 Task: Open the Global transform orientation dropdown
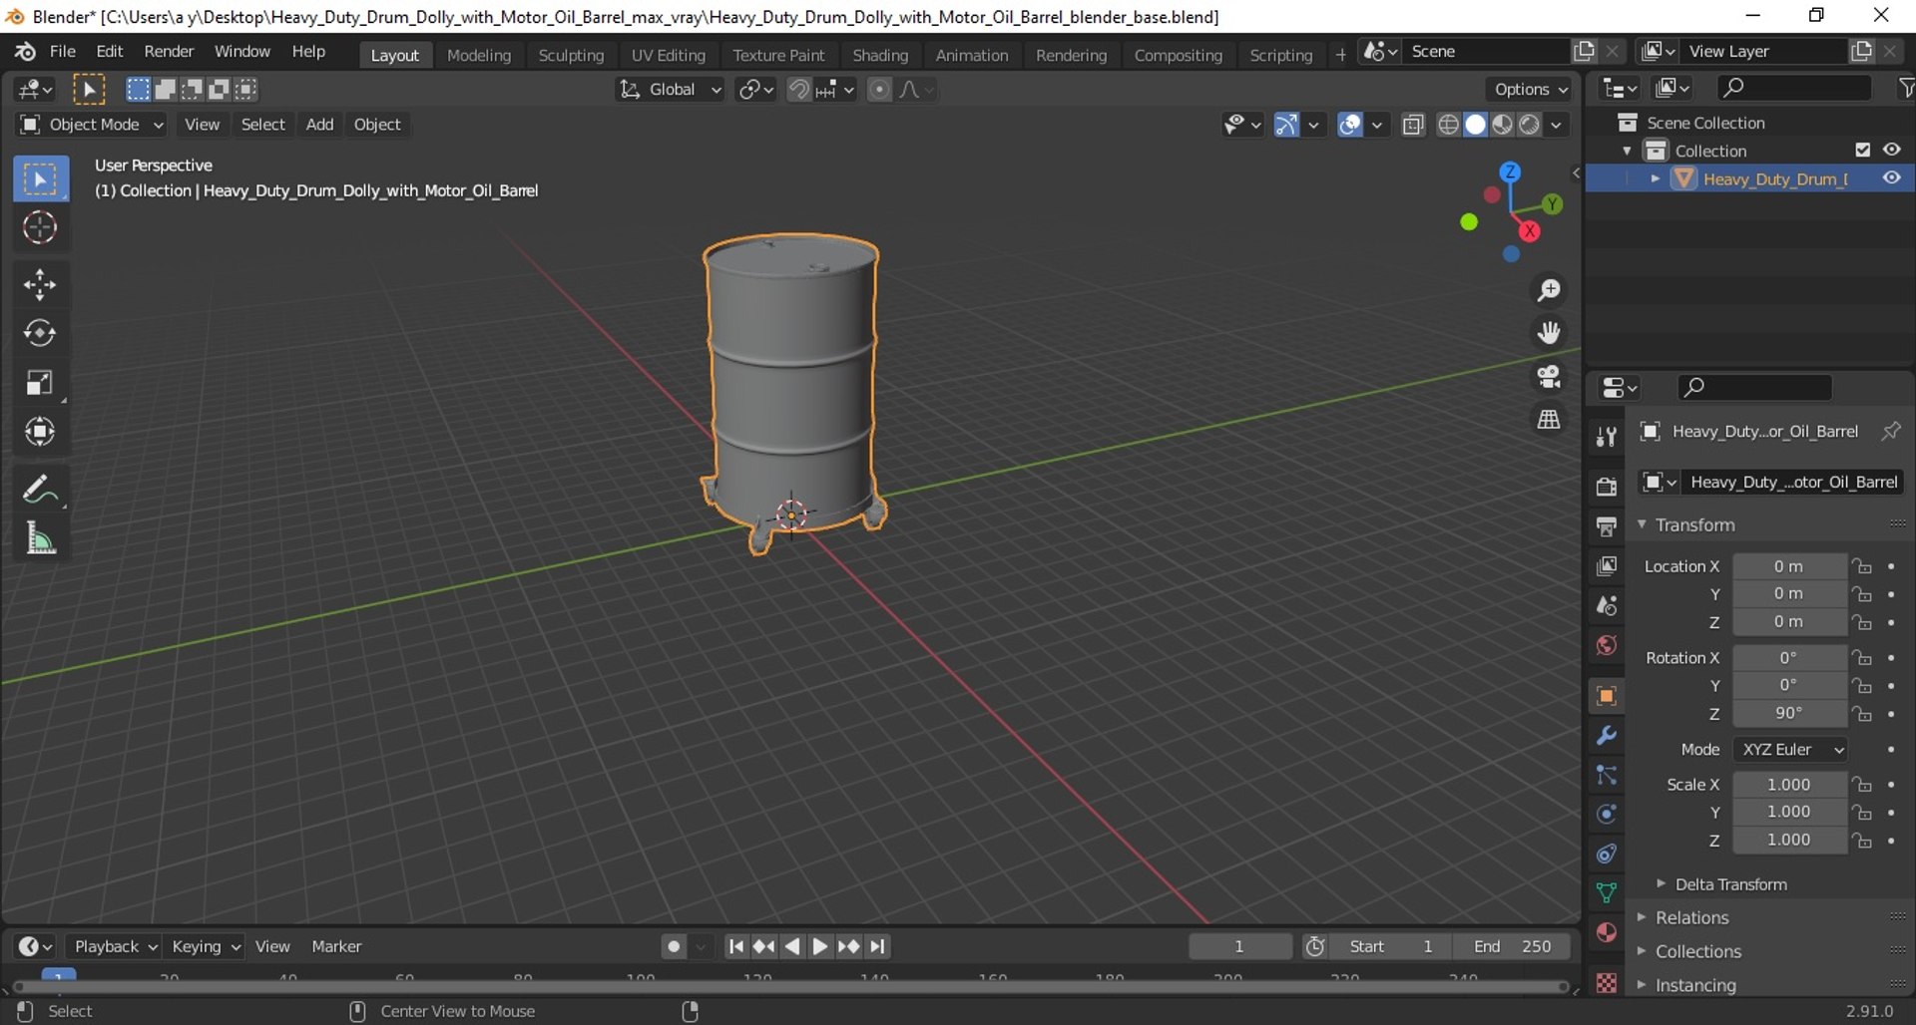670,90
